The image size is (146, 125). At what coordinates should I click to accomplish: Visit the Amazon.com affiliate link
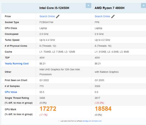tap(97, 121)
